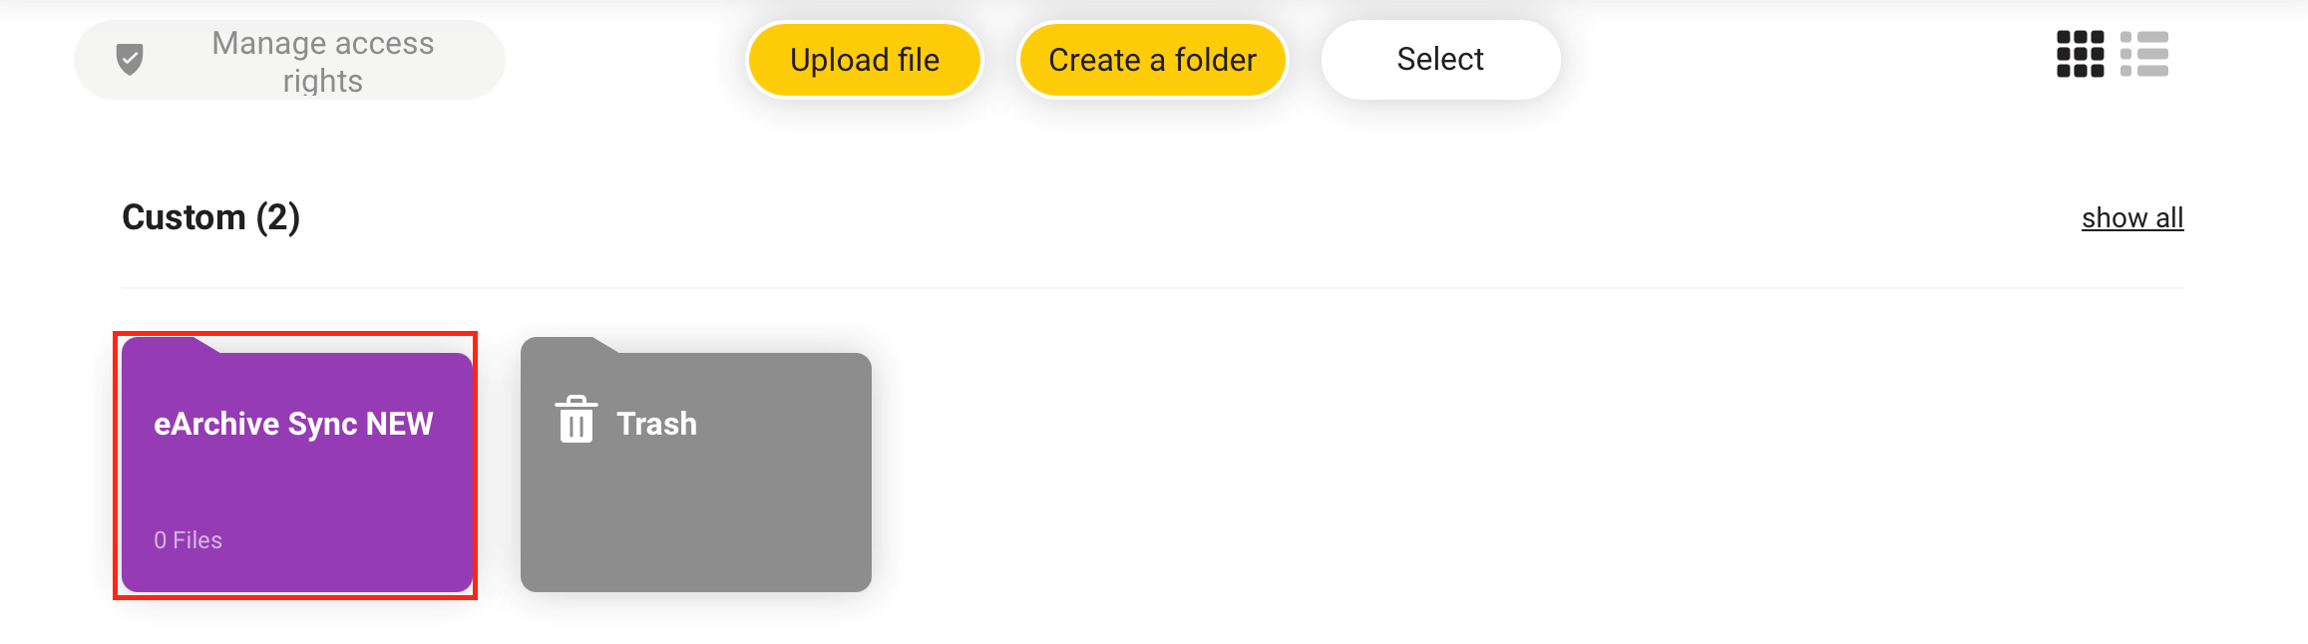Switch to list view layout
Image resolution: width=2308 pixels, height=644 pixels.
[2143, 54]
